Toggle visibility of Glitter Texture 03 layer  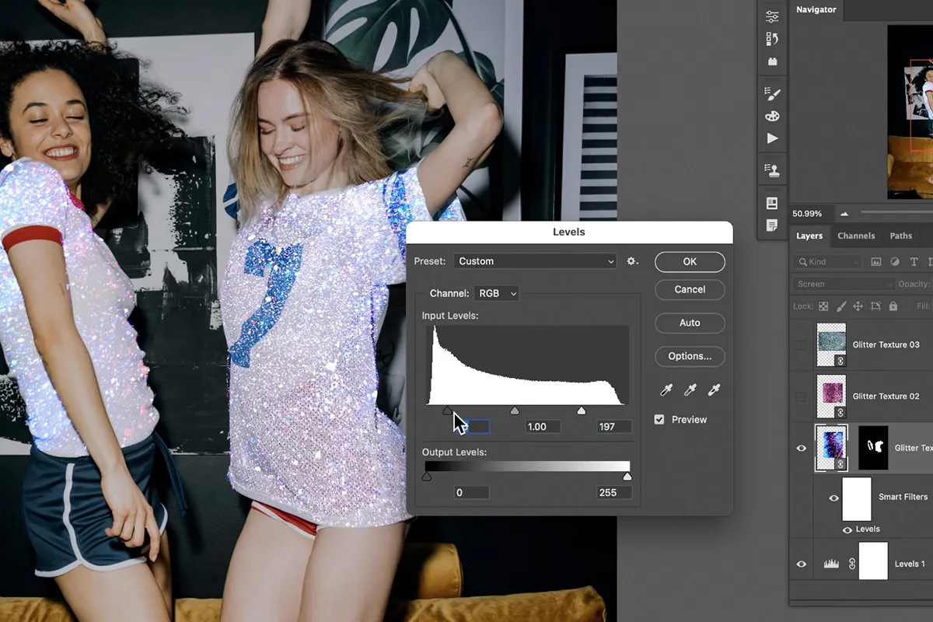(802, 344)
